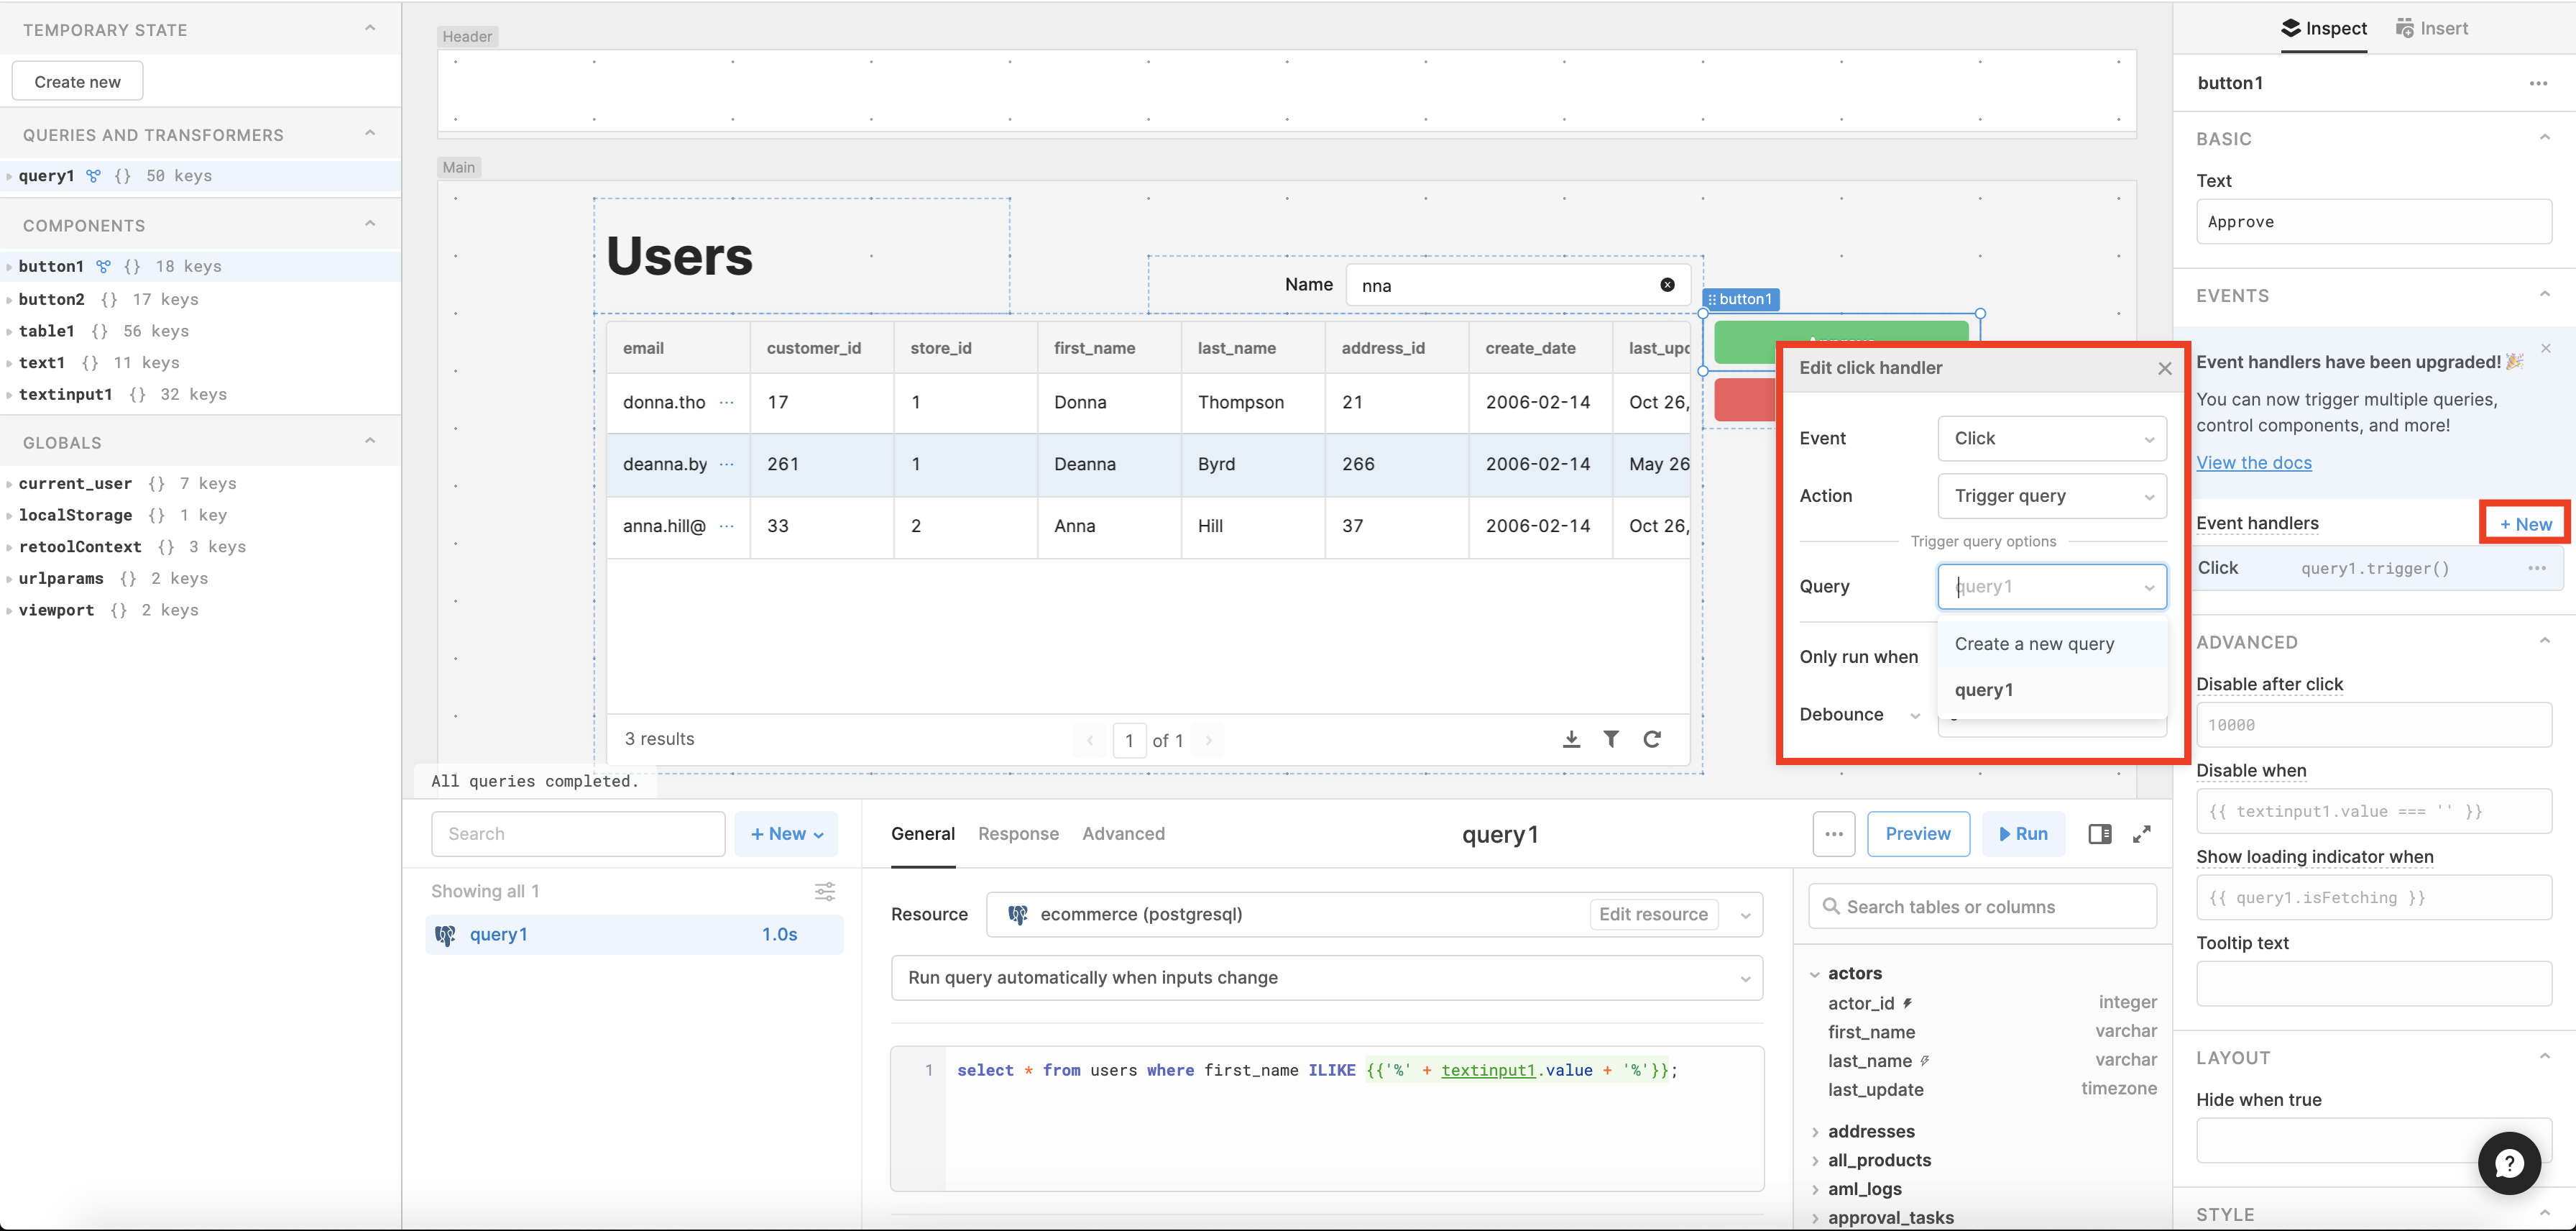2576x1231 pixels.
Task: Click Create new temporary state button
Action: click(x=77, y=81)
